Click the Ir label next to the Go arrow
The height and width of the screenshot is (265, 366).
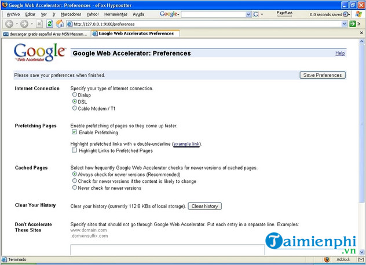pyautogui.click(x=359, y=24)
